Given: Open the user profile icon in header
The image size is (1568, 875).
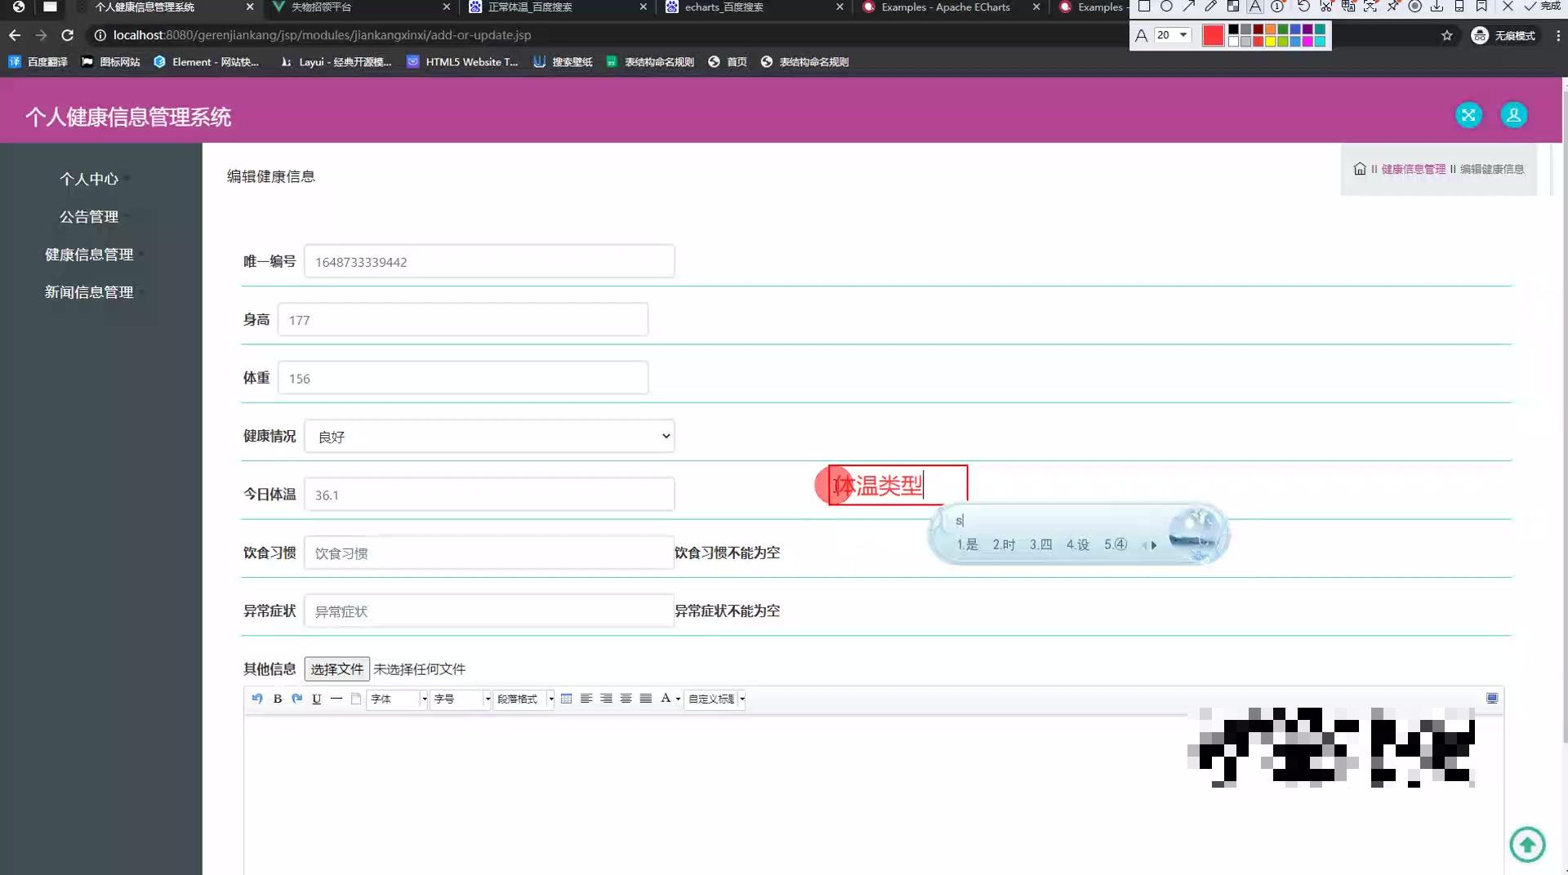Looking at the screenshot, I should pyautogui.click(x=1513, y=115).
